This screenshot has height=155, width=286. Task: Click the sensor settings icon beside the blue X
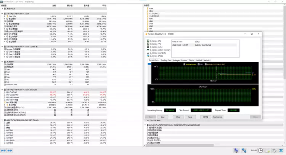[274, 150]
